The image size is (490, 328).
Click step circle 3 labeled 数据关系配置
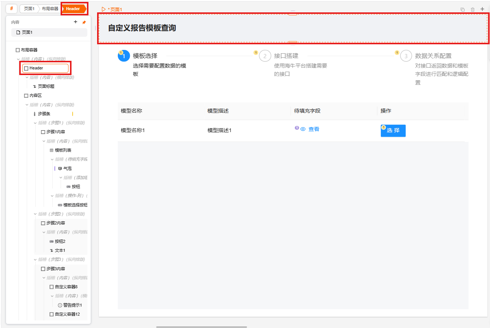tap(406, 56)
